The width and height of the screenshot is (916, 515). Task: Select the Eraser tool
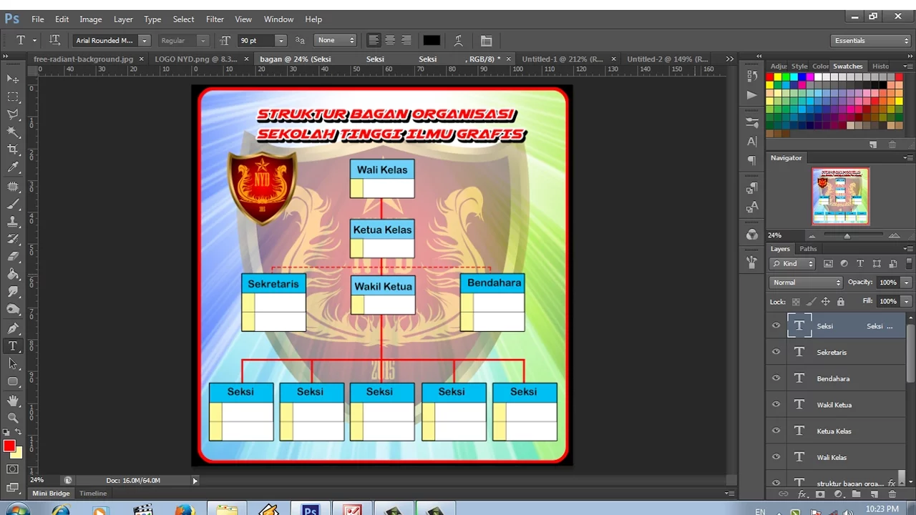pos(13,256)
